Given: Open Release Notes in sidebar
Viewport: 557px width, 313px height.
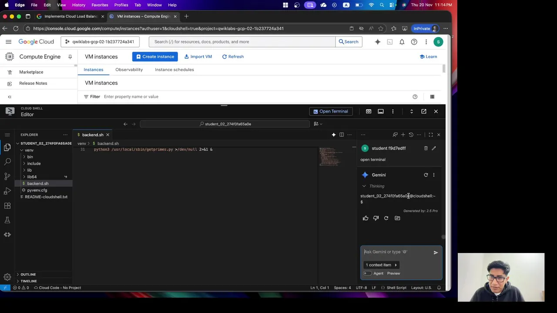Looking at the screenshot, I should (x=33, y=83).
